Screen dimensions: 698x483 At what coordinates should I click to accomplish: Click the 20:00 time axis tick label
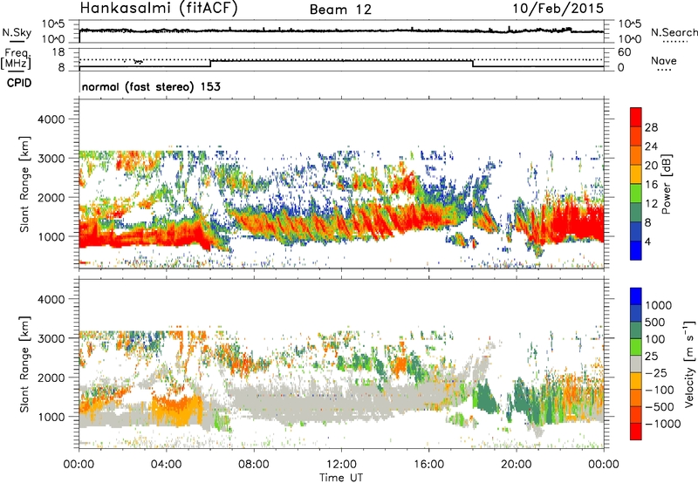516,465
